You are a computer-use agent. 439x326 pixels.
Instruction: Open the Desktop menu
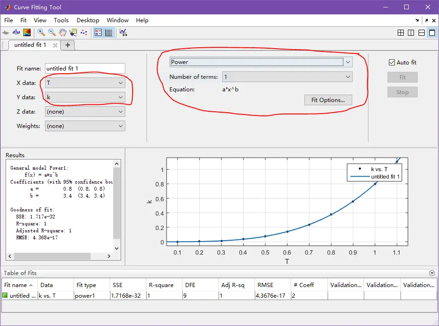tap(88, 20)
